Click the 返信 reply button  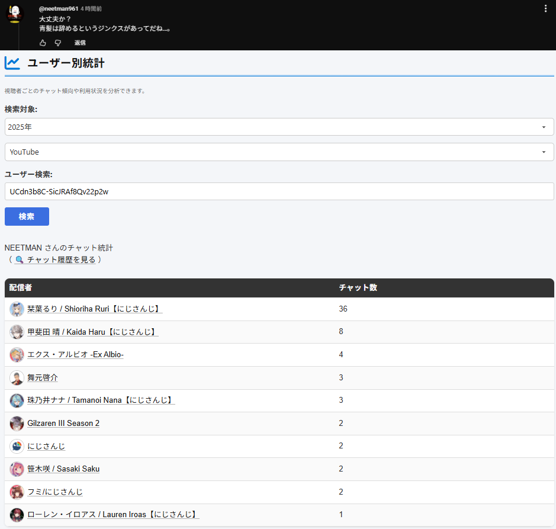(x=80, y=43)
